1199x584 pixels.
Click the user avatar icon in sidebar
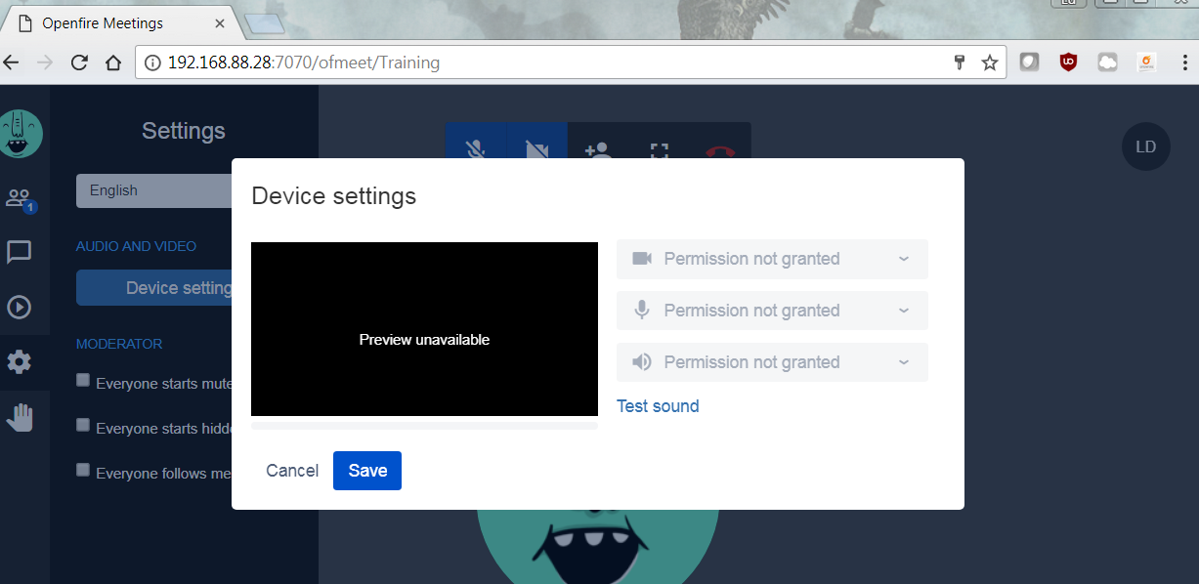point(20,134)
